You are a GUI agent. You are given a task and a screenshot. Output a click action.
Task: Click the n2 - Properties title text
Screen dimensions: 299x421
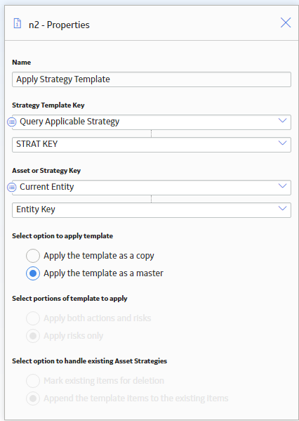(x=59, y=25)
